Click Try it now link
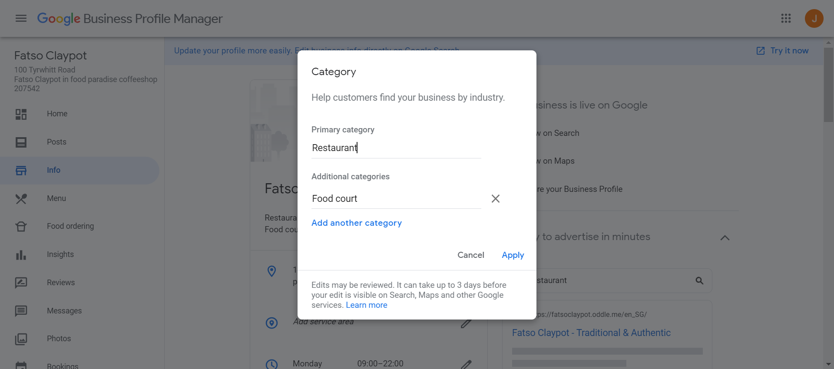 (789, 51)
